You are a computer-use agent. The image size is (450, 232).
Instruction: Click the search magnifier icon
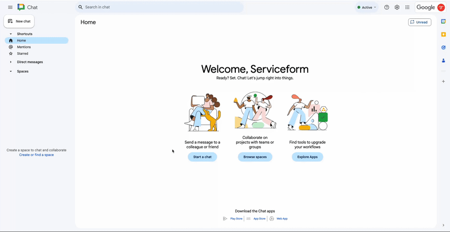(x=80, y=7)
